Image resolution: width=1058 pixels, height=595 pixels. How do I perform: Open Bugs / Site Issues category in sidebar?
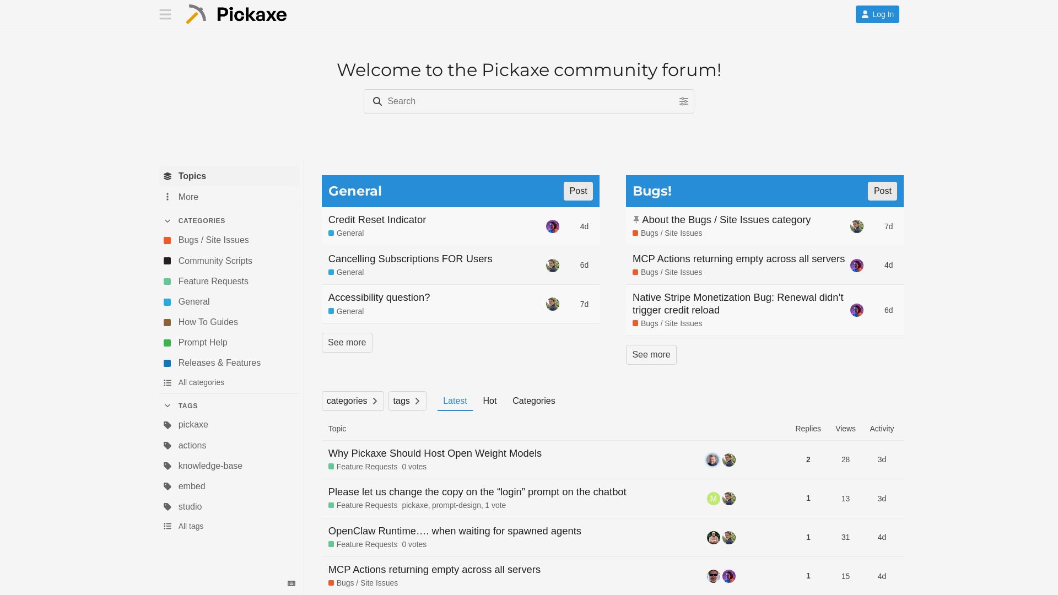229,240
